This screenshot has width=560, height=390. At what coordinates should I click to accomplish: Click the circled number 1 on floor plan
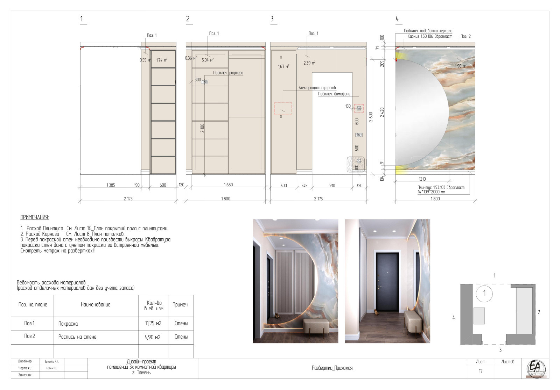(x=484, y=294)
